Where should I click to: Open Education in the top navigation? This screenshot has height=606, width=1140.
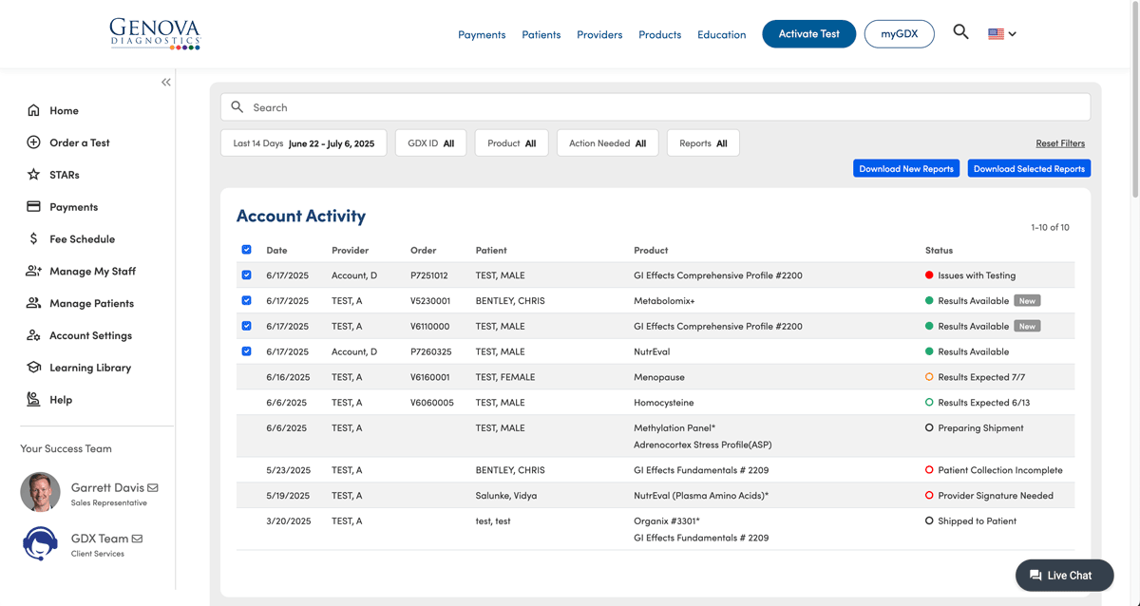[x=722, y=34]
